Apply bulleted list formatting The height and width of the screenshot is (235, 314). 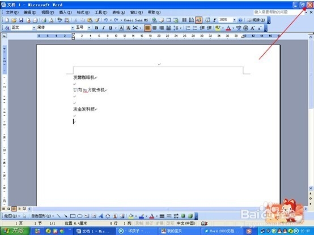(x=195, y=28)
